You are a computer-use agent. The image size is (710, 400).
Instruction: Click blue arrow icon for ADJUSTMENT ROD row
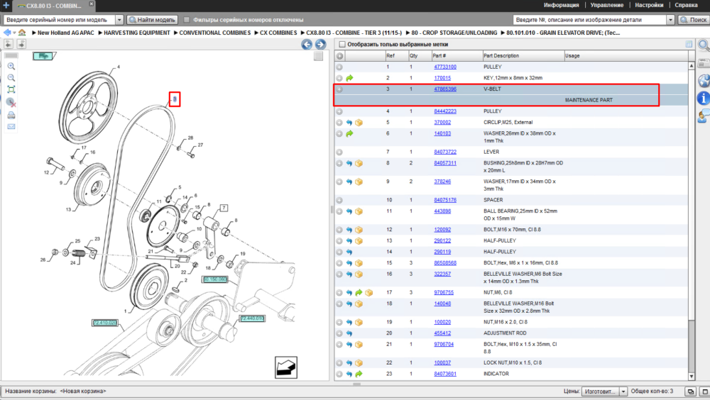(349, 333)
